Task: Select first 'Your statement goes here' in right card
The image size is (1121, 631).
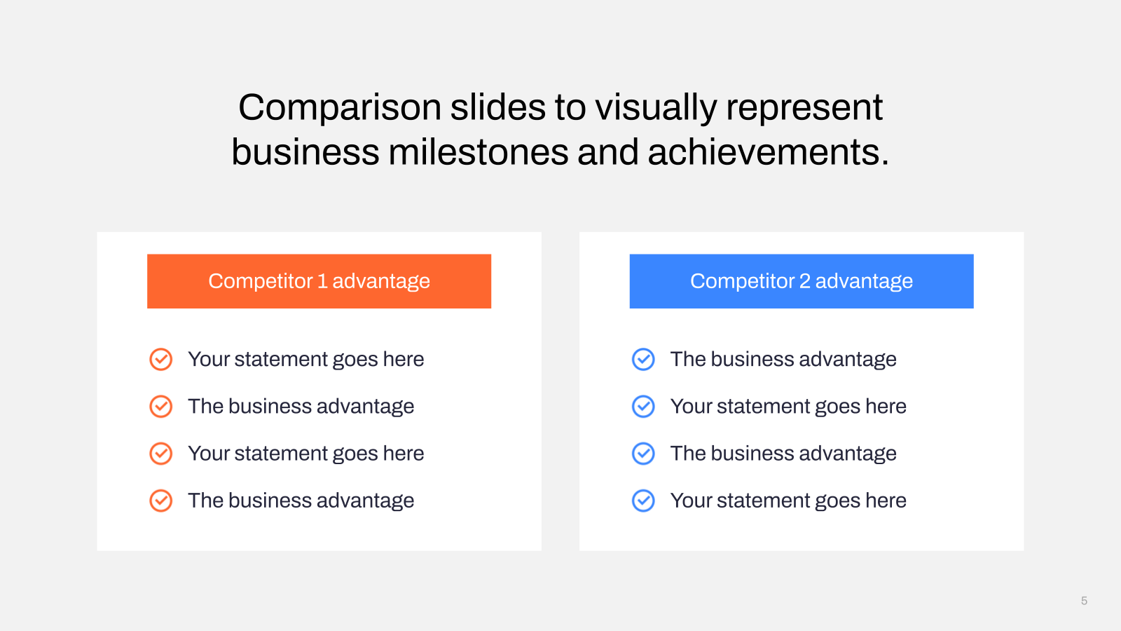Action: [788, 407]
